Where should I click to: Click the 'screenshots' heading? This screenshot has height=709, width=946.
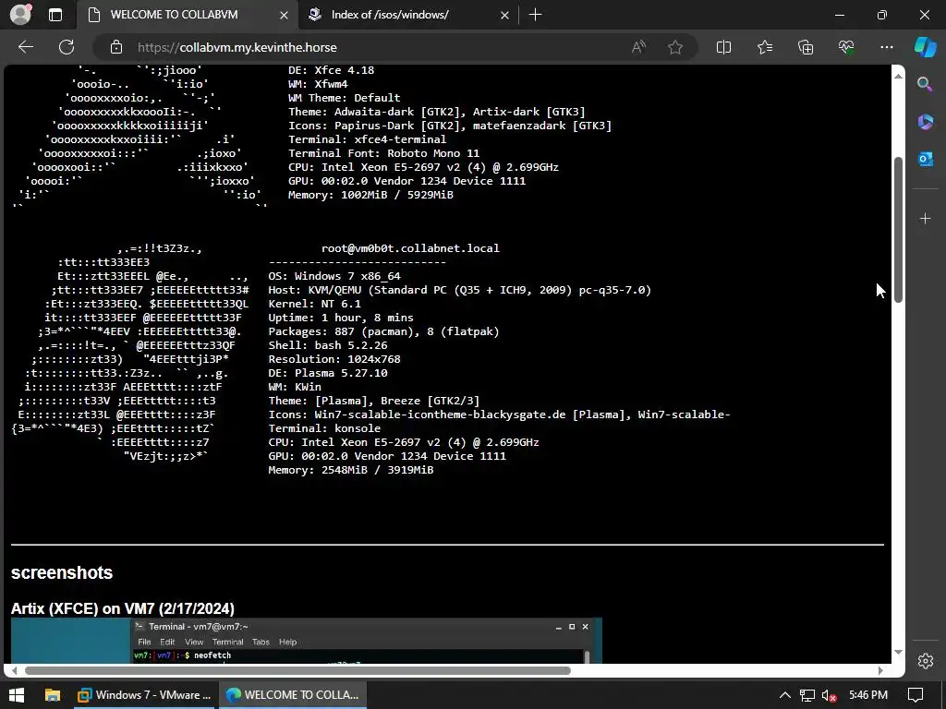coord(62,572)
